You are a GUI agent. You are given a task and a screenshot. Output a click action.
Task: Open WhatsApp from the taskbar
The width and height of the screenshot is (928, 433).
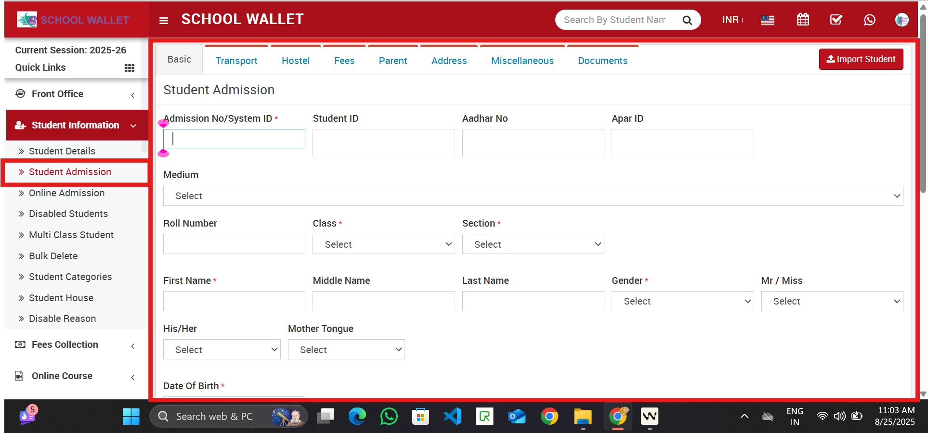click(x=389, y=416)
